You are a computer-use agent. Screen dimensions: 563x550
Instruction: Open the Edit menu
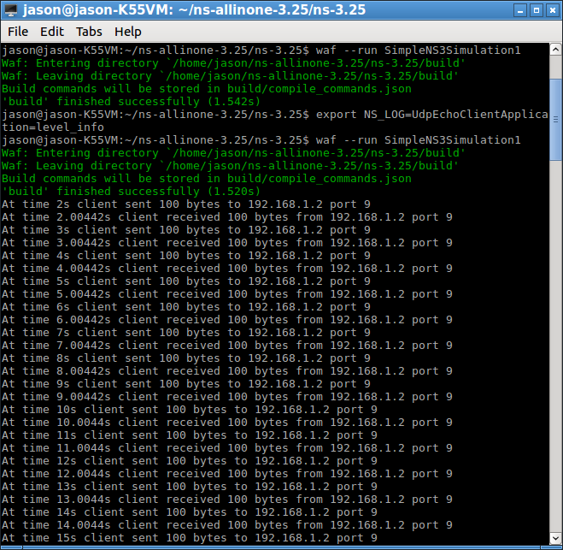tap(52, 32)
